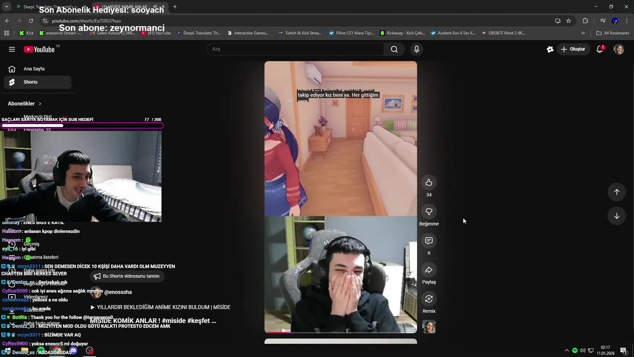The image size is (634, 357).
Task: Select Shorts in sidebar
Action: click(38, 82)
